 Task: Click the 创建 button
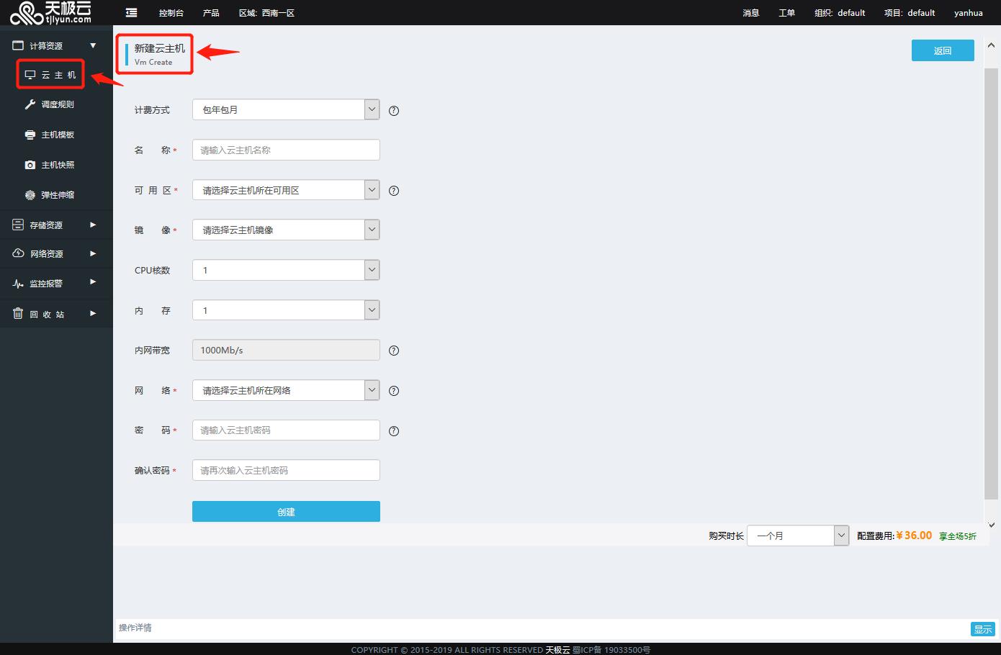(286, 512)
